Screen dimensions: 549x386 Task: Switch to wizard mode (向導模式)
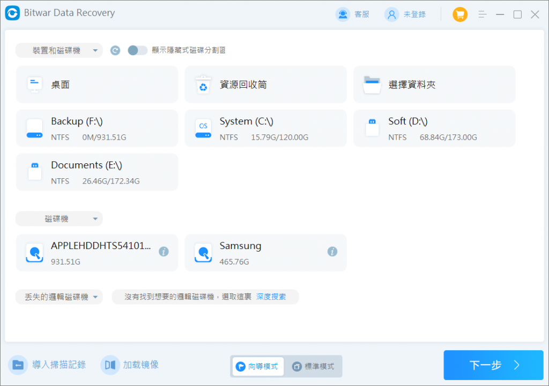coord(258,366)
